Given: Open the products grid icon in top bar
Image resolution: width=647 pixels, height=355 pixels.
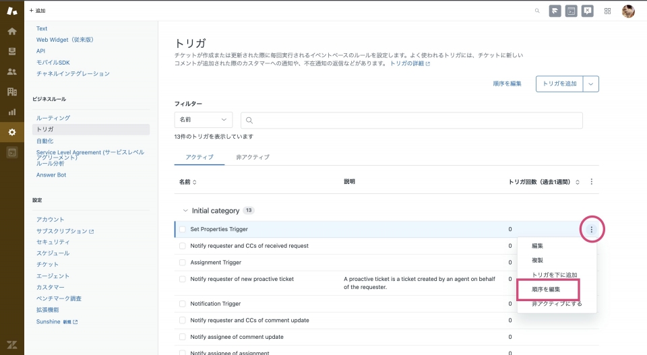Looking at the screenshot, I should pos(607,11).
